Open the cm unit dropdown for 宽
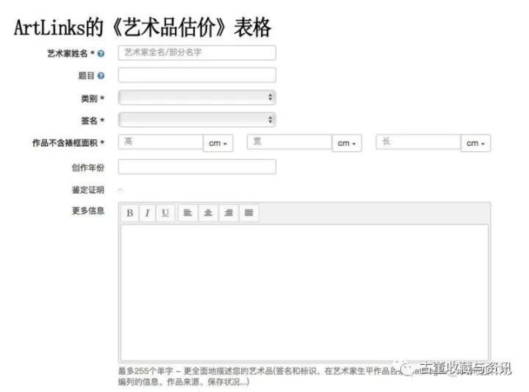The height and width of the screenshot is (392, 529). click(x=347, y=143)
